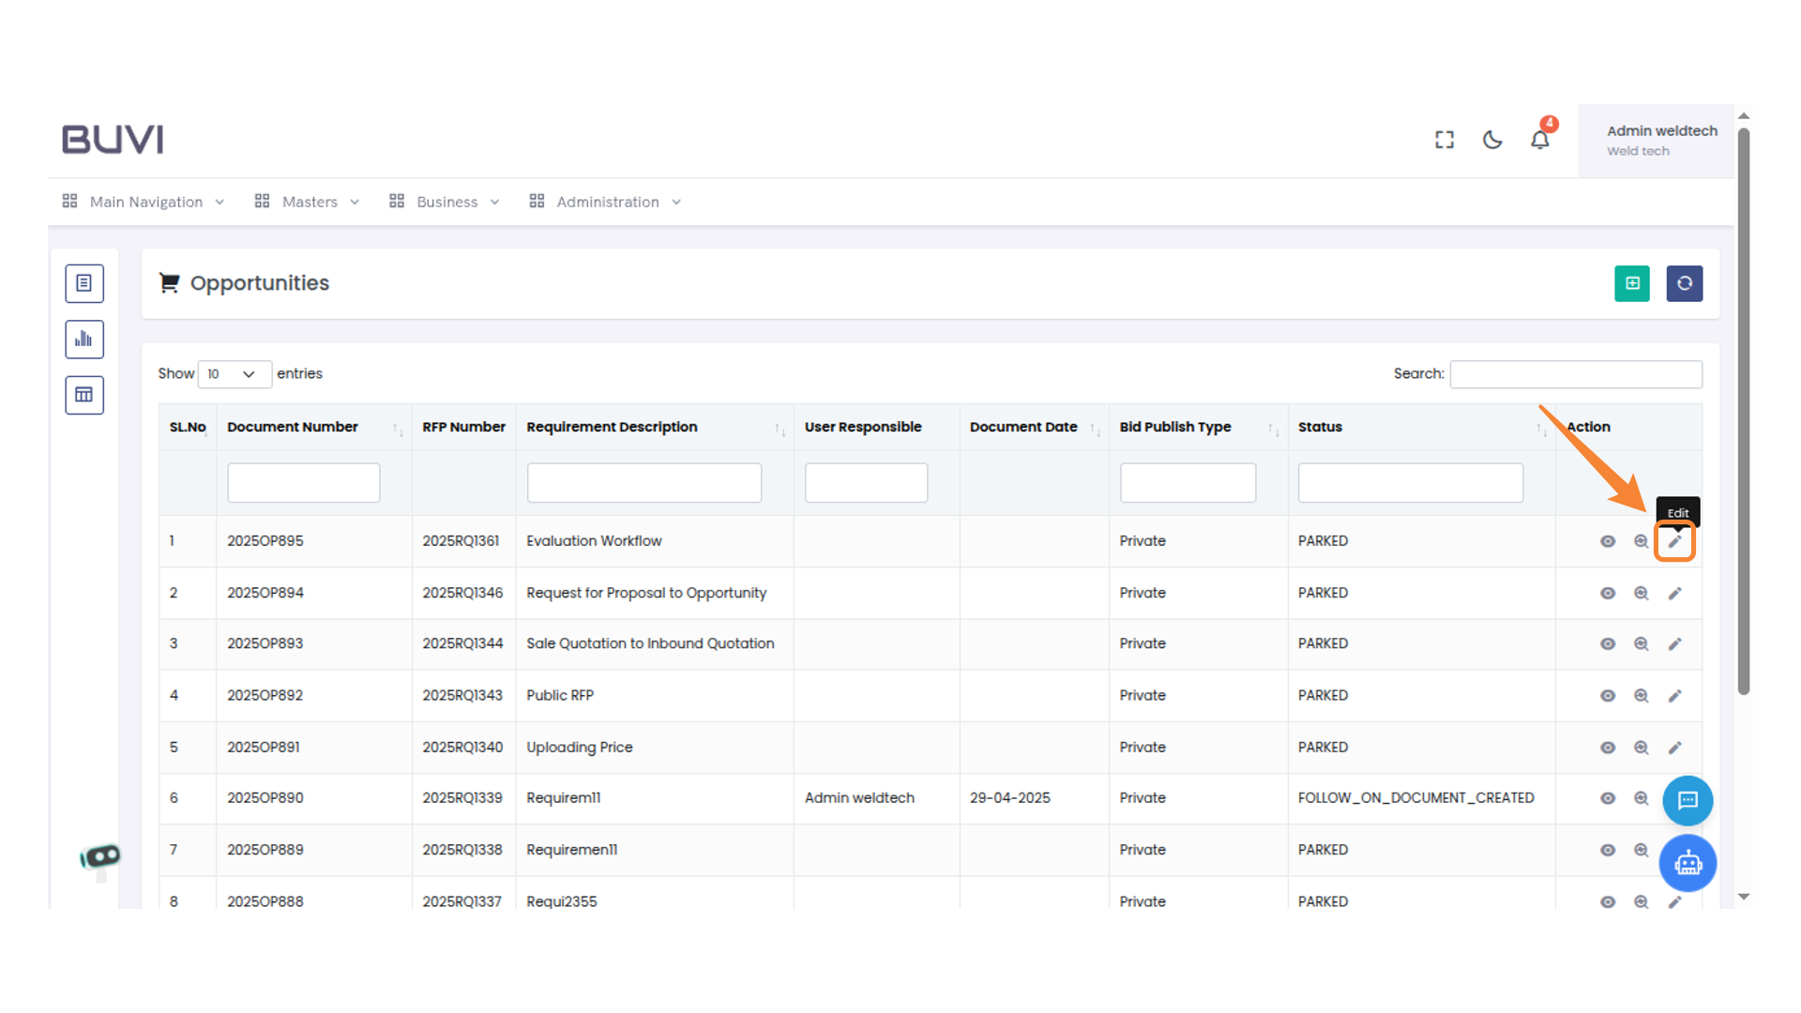Viewport: 1801px width, 1013px height.
Task: Click the Admin weldtech profile area
Action: [1660, 141]
